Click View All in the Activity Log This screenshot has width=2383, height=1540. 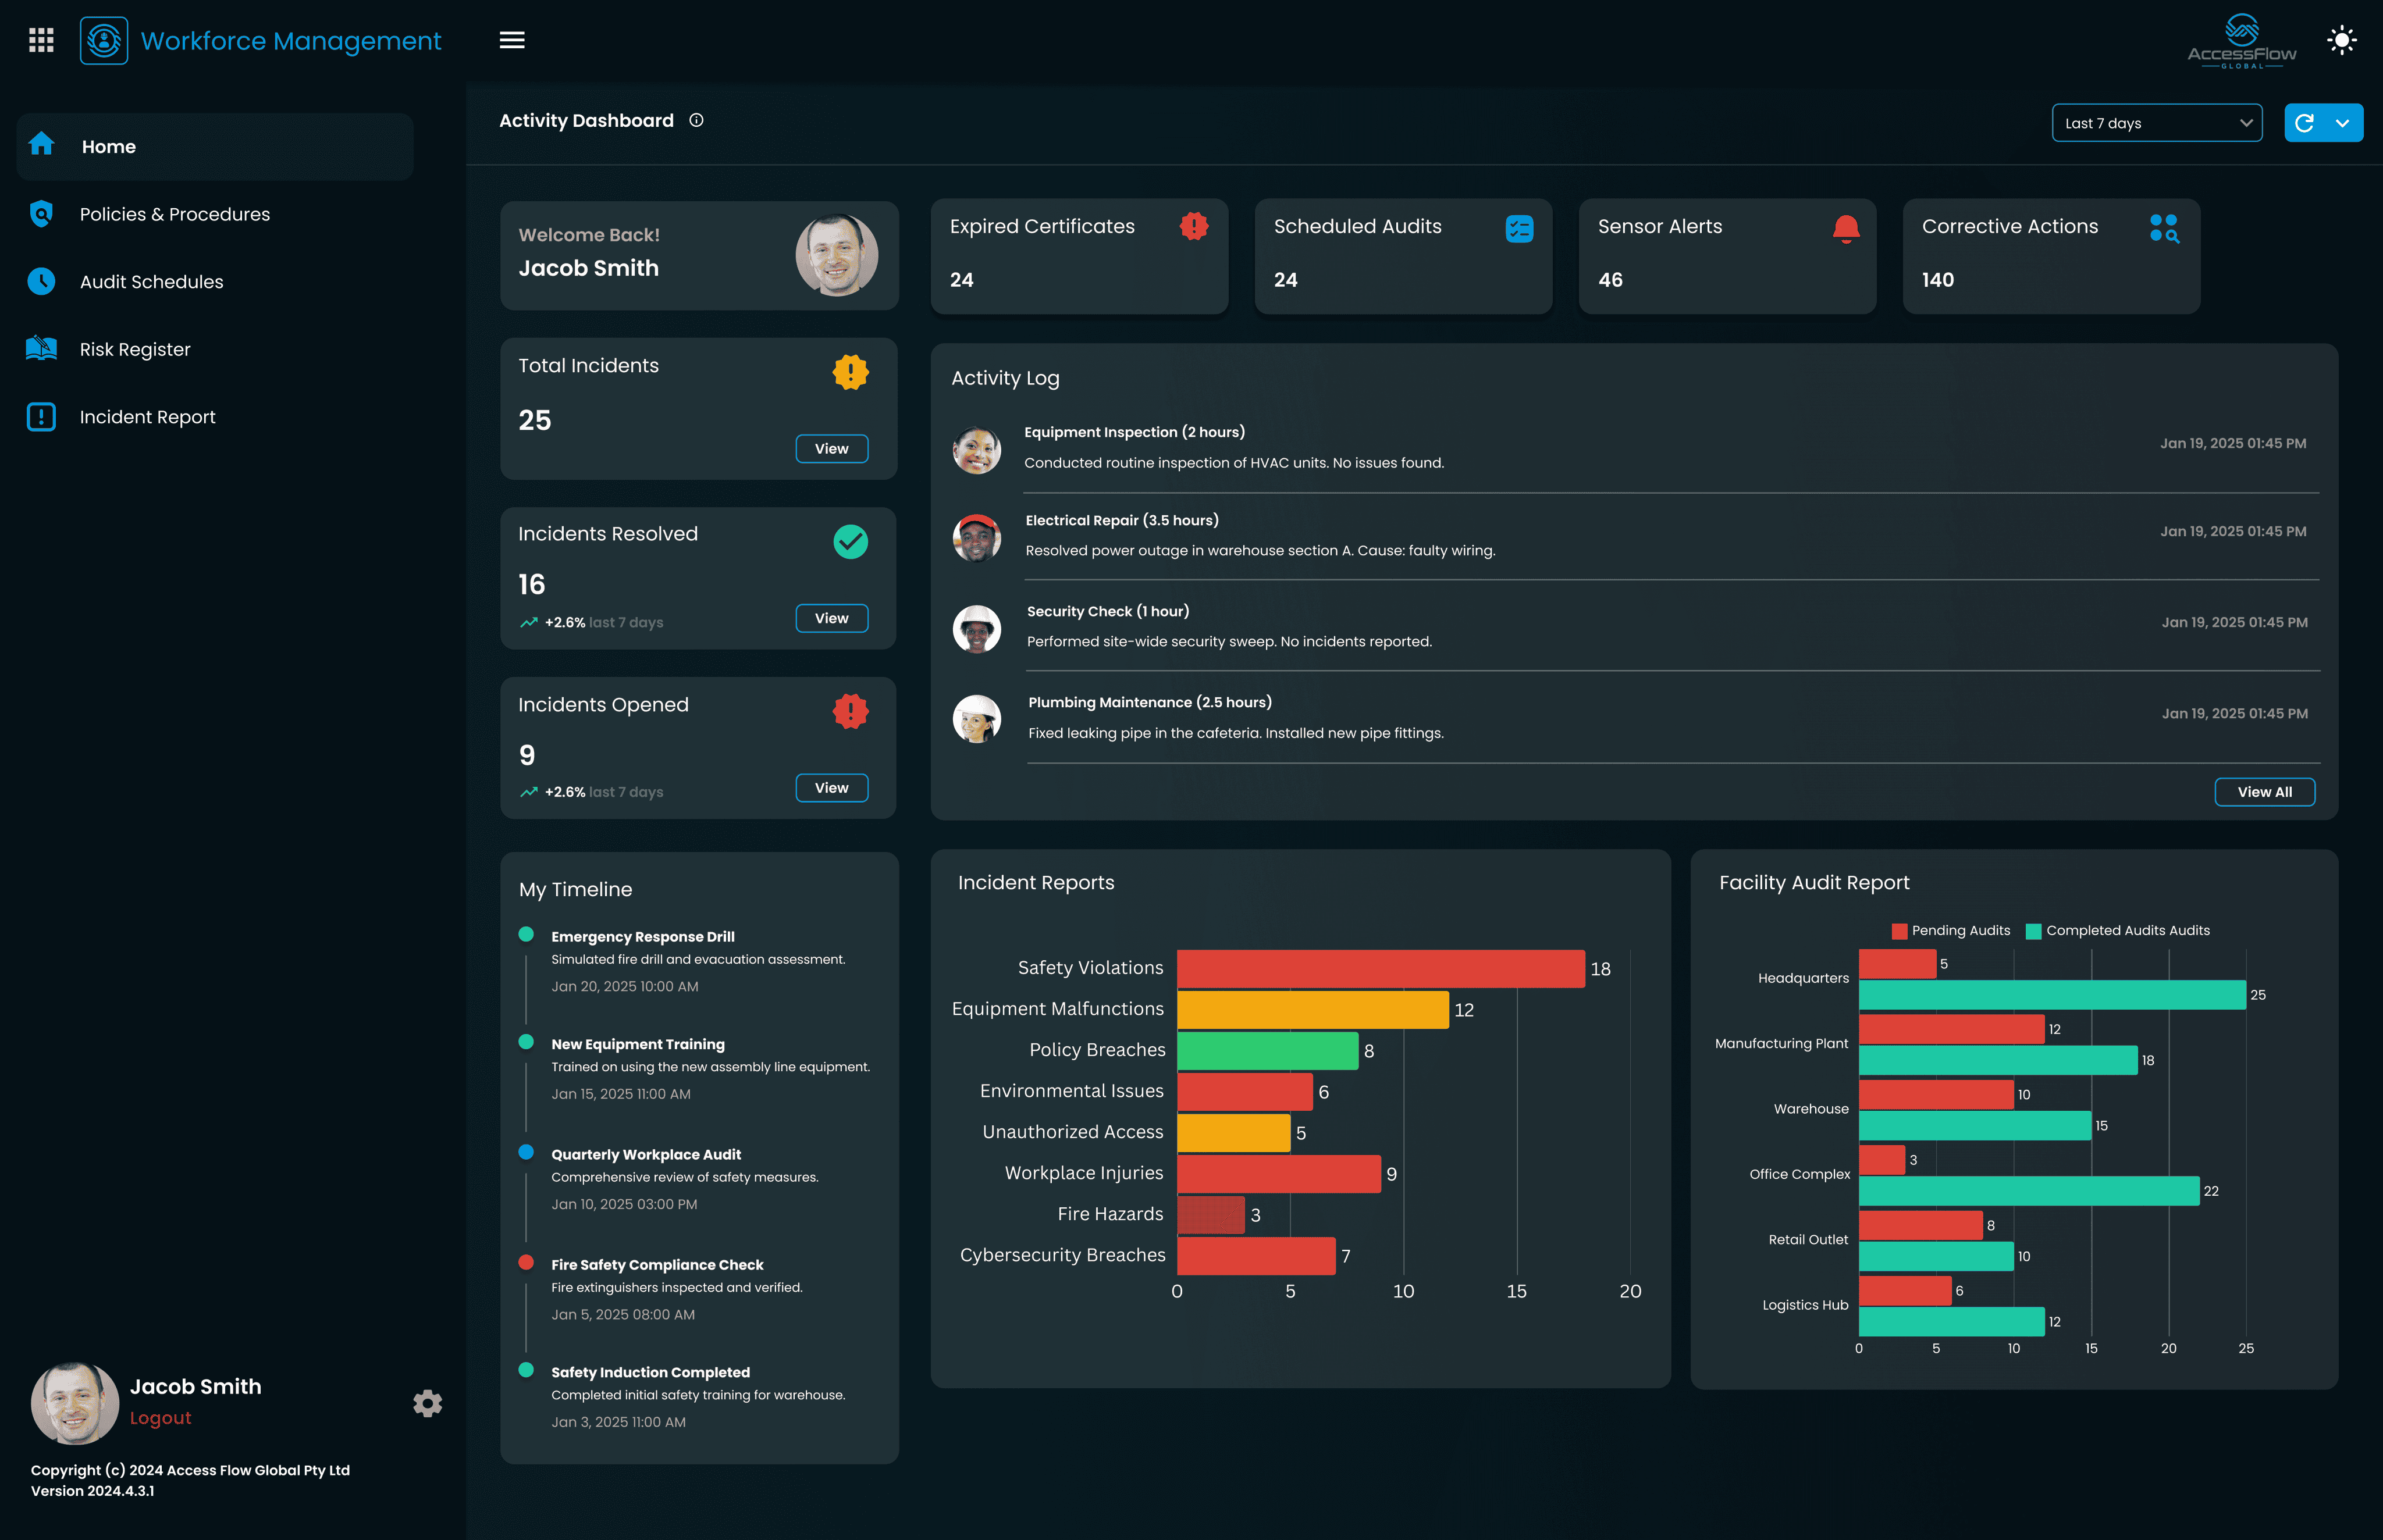click(2265, 791)
